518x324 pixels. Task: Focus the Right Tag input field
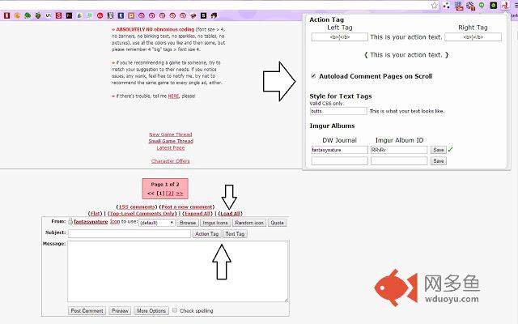coord(473,37)
